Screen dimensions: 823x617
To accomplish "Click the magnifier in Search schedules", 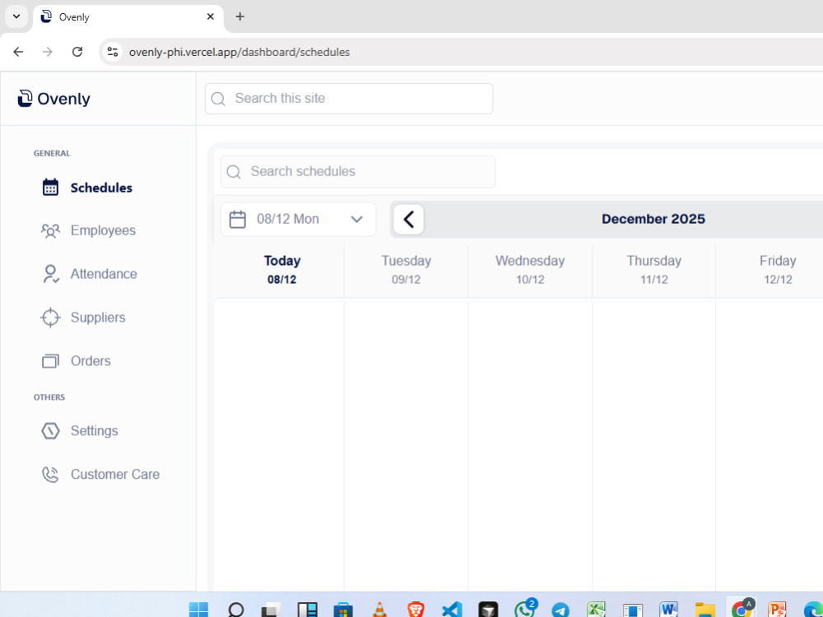I will 234,172.
